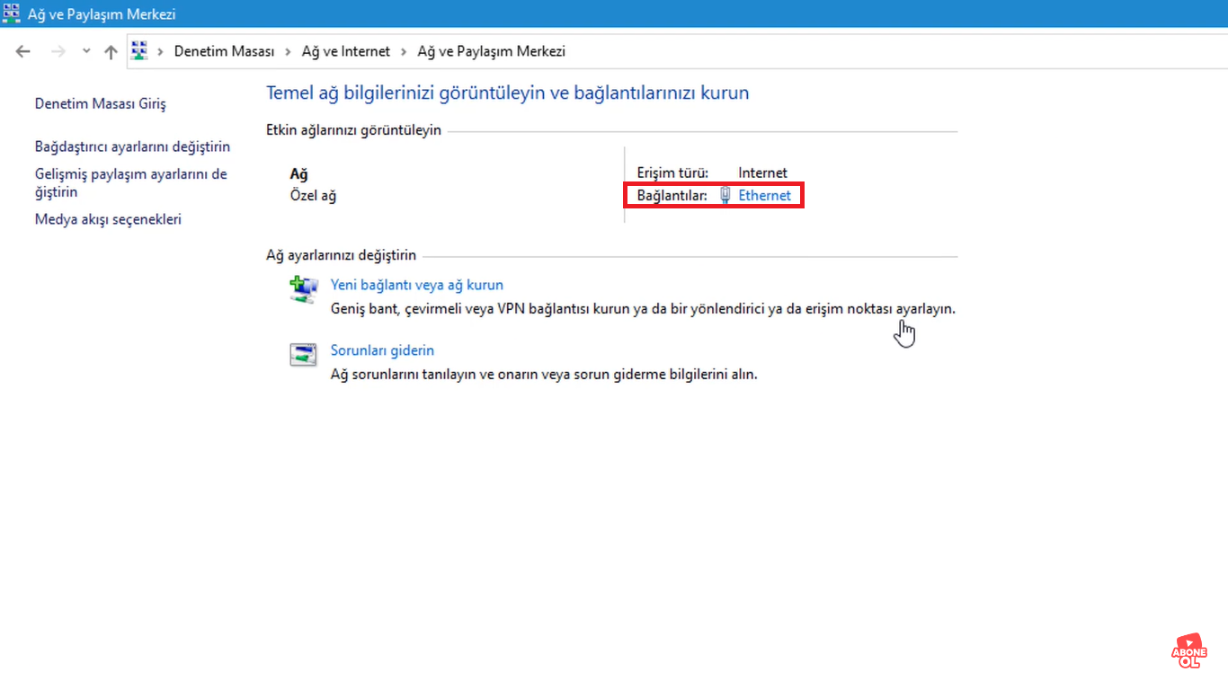Viewport: 1228px width, 690px height.
Task: Click Etkin ağlarınızı görüntüleyin heading
Action: (354, 129)
